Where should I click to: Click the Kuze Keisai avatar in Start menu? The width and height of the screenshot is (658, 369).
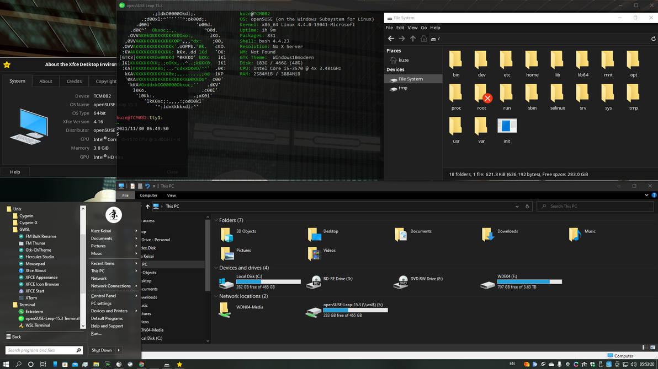(114, 215)
